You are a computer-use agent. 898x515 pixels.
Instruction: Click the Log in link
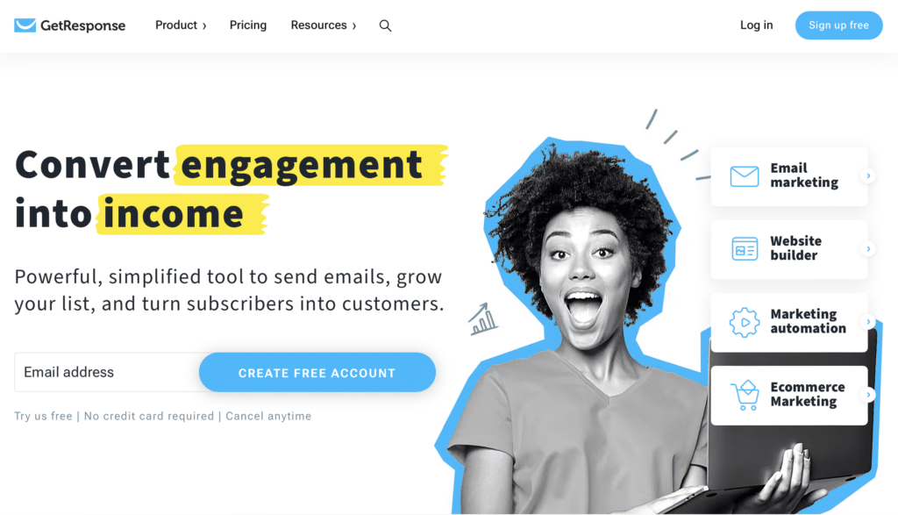click(x=756, y=25)
